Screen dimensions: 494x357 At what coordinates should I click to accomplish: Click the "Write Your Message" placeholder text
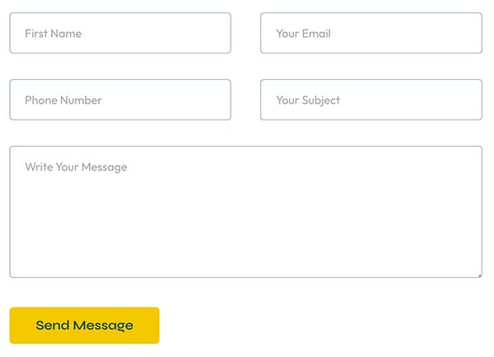coord(76,167)
